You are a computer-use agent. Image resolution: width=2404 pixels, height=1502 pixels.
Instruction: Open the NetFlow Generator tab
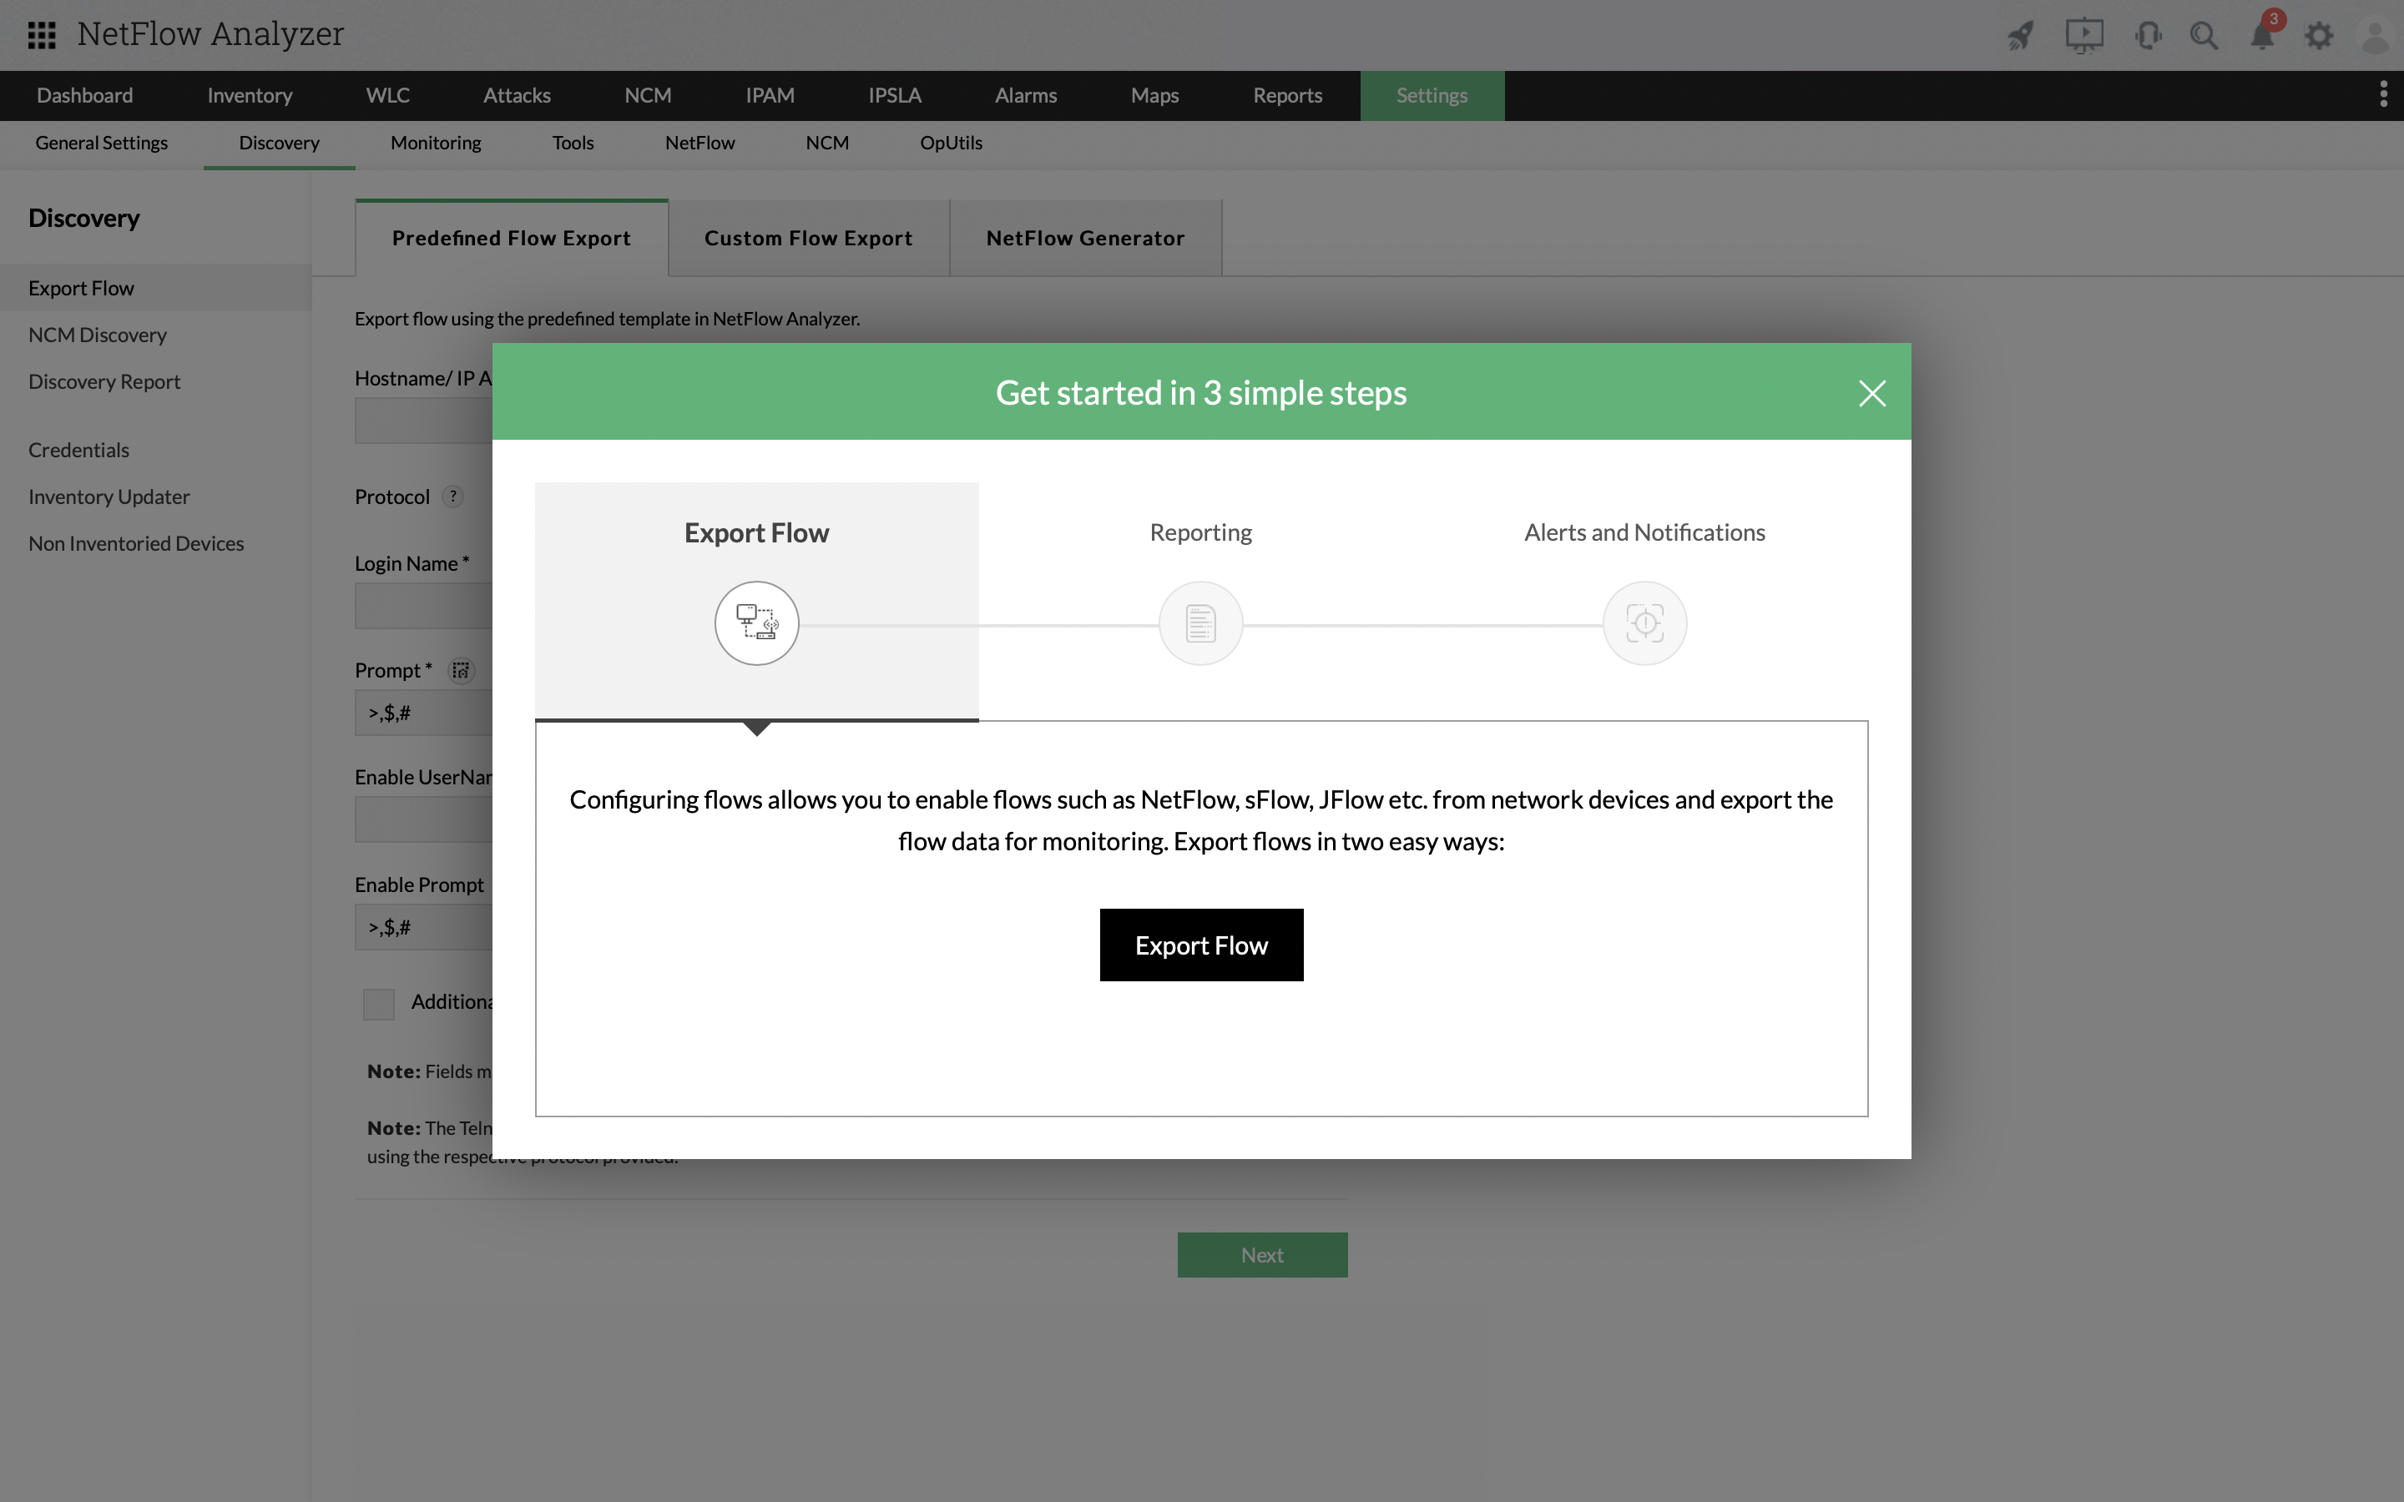point(1085,239)
